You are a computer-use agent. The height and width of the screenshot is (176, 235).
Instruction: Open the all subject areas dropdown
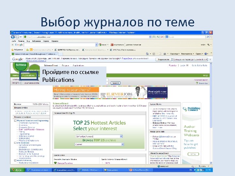pyautogui.click(x=99, y=136)
